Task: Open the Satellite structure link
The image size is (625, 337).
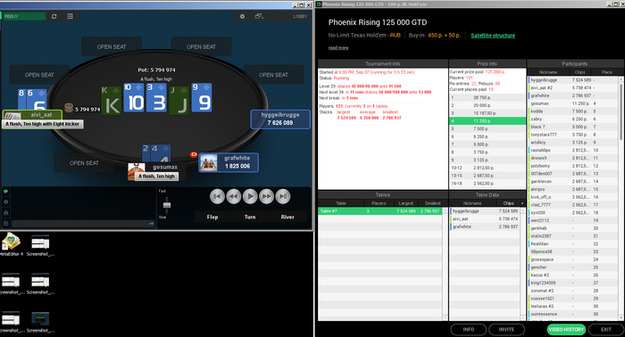Action: point(493,36)
